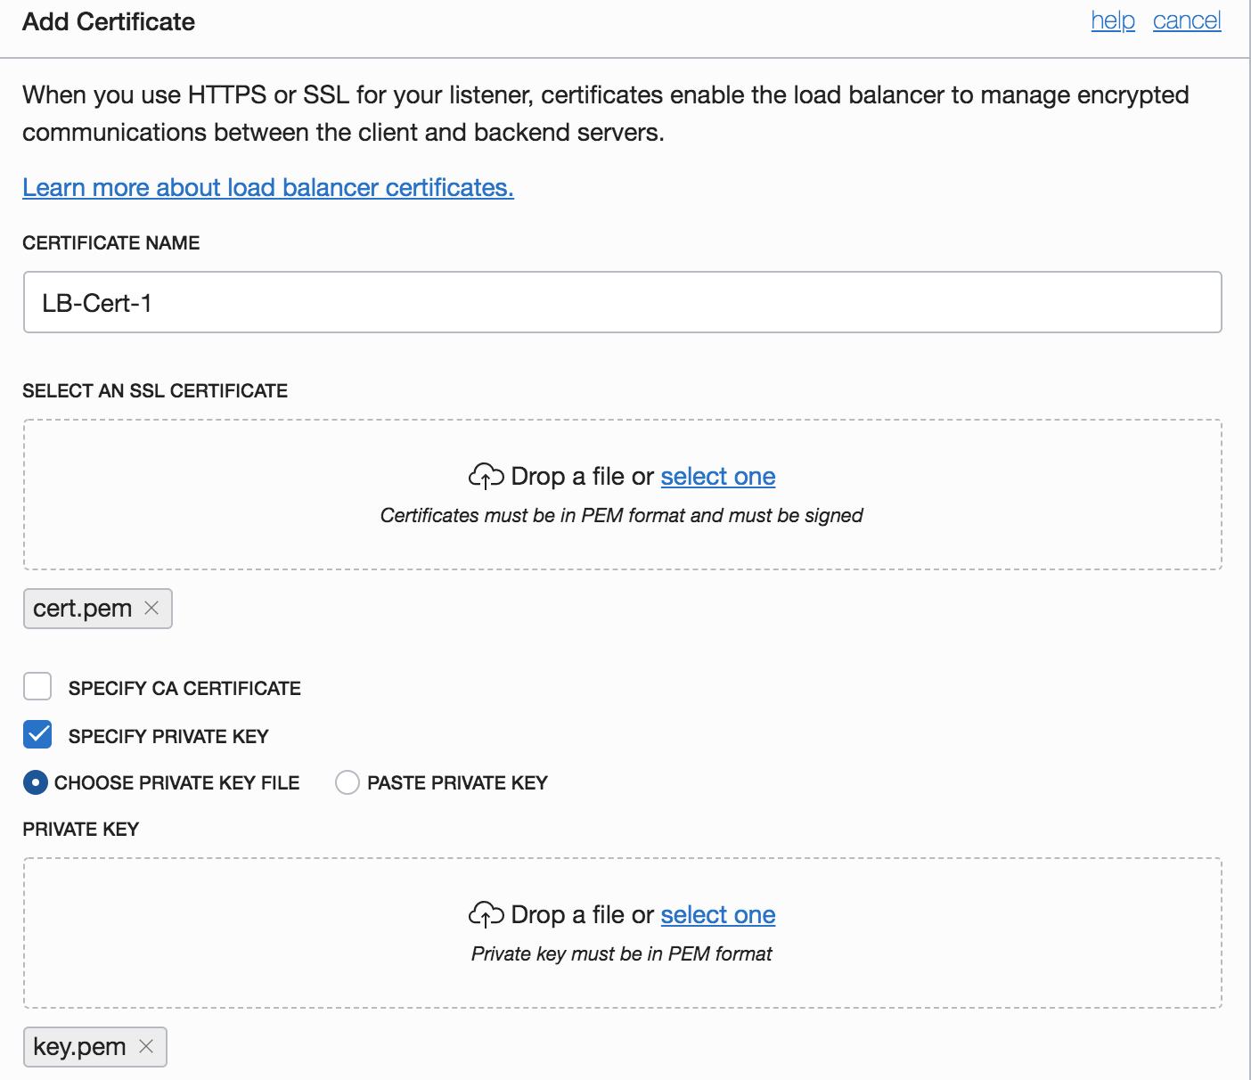Select the Choose Private Key File radio button
The image size is (1251, 1080).
[x=35, y=783]
